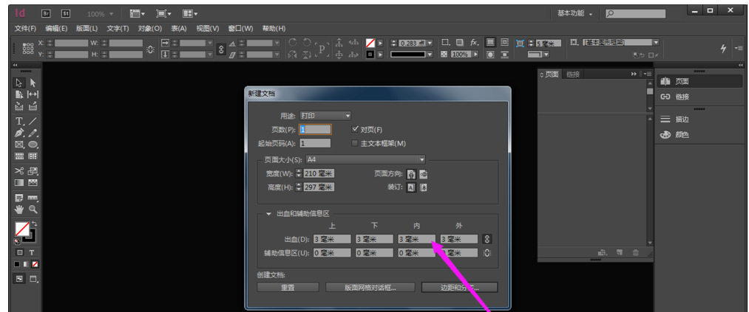Open the stroke weight 0.283 点 dropdown
This screenshot has height=312, width=749.
coord(430,43)
